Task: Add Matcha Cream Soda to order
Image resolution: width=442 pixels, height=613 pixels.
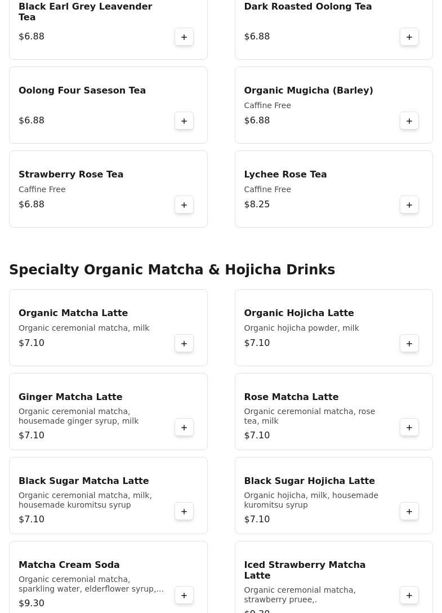Action: pyautogui.click(x=184, y=596)
